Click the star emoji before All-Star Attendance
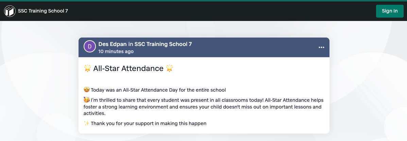 (87, 68)
